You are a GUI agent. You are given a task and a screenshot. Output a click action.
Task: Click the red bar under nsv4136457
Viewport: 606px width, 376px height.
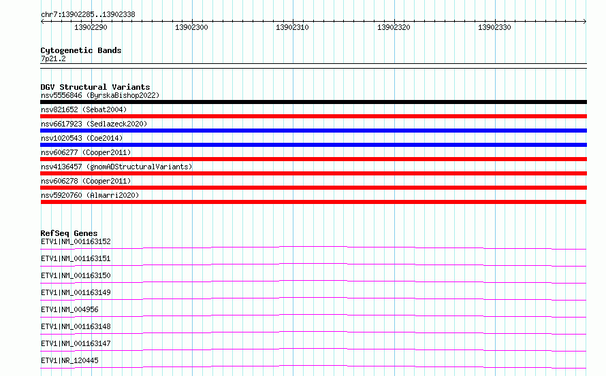point(313,173)
